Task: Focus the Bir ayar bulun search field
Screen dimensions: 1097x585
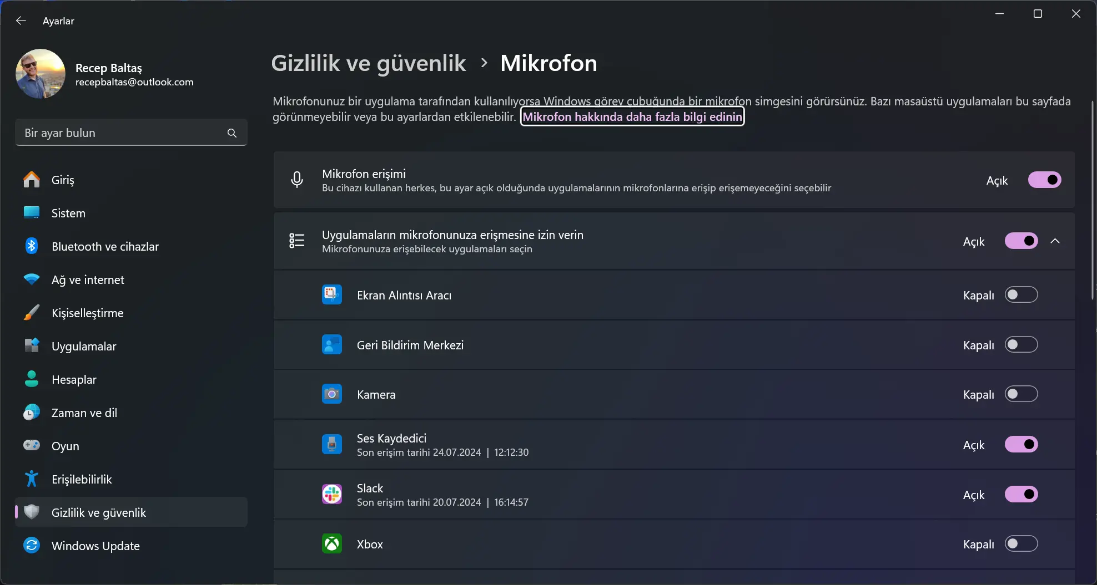Action: coord(131,133)
